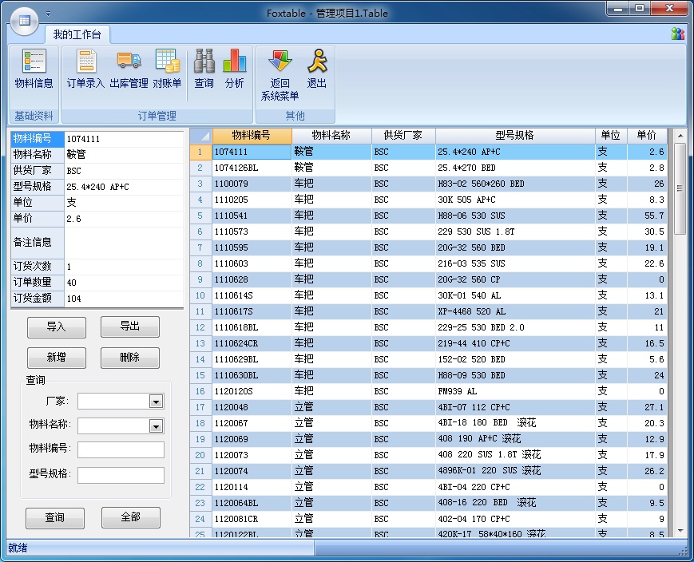Screen dimensions: 694x562
Task: Focus the 型号规格 query input field
Action: 121,475
